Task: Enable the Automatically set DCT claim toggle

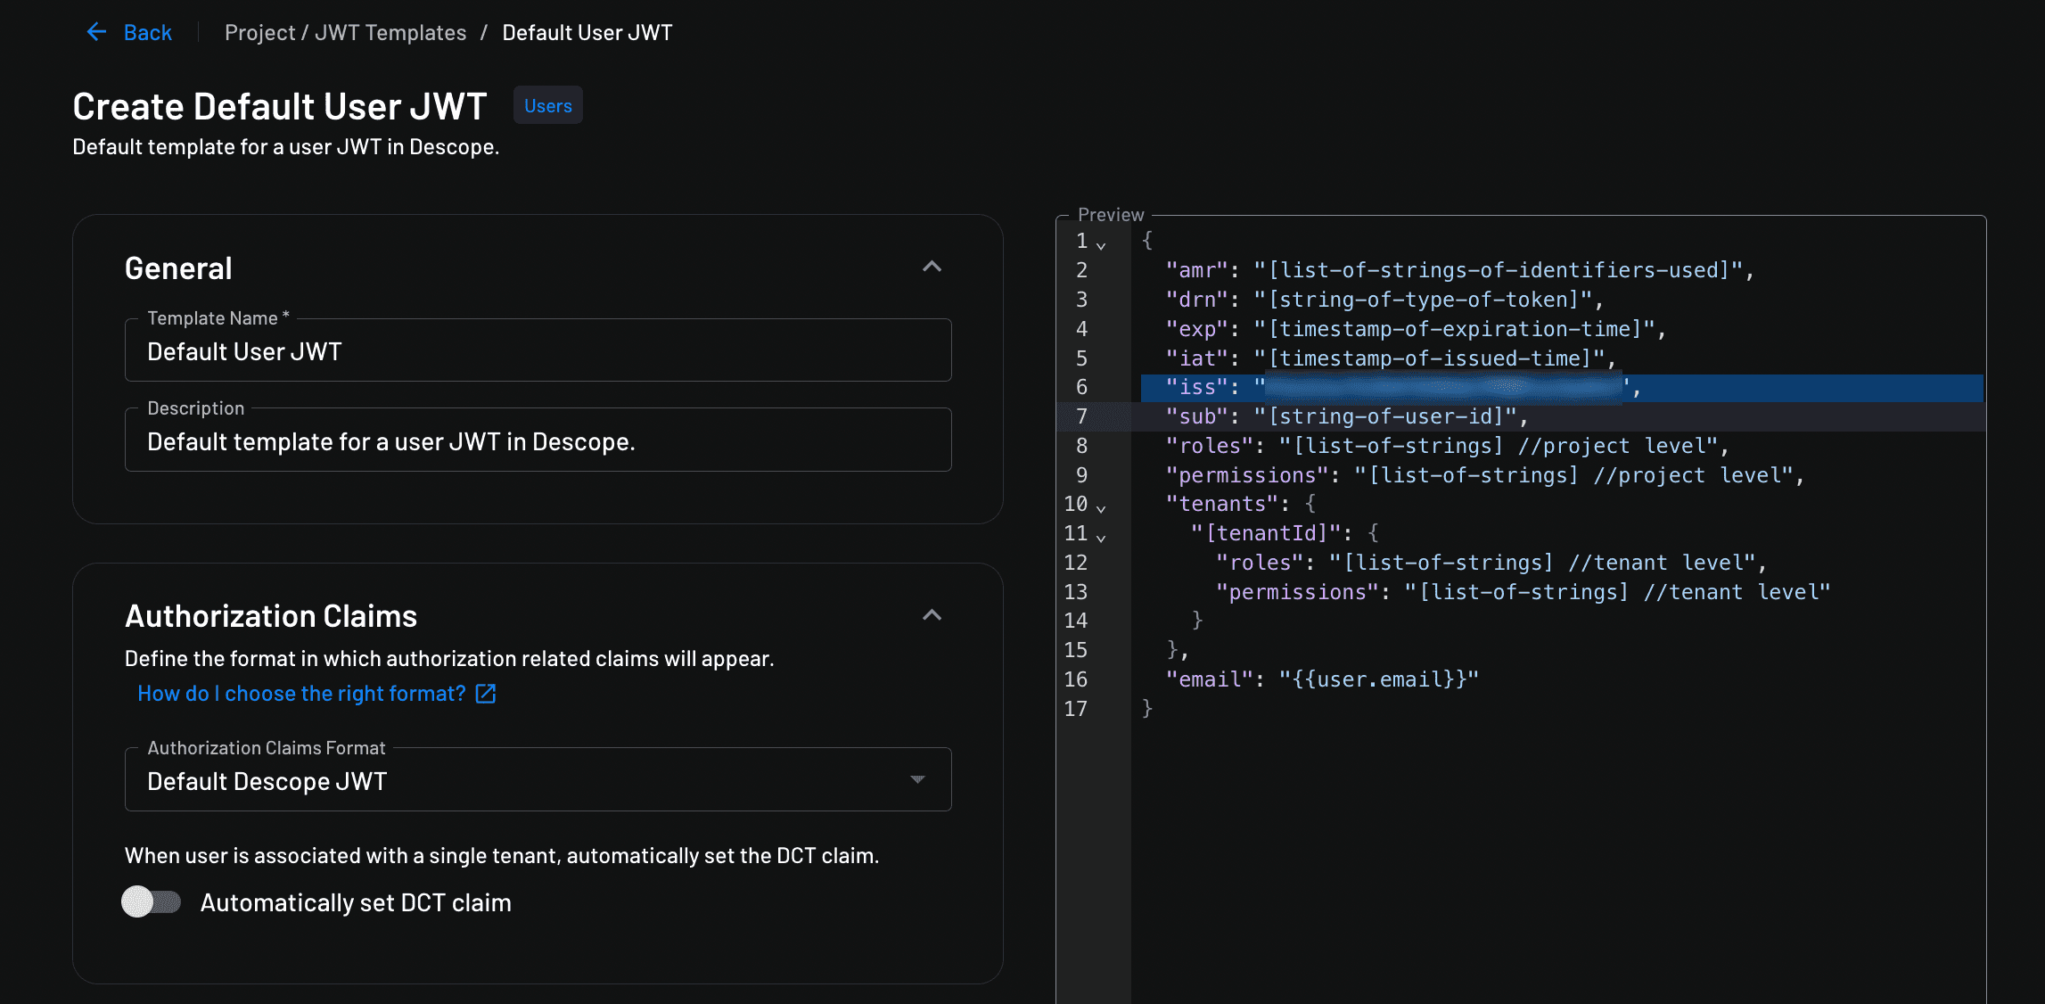Action: pos(151,902)
